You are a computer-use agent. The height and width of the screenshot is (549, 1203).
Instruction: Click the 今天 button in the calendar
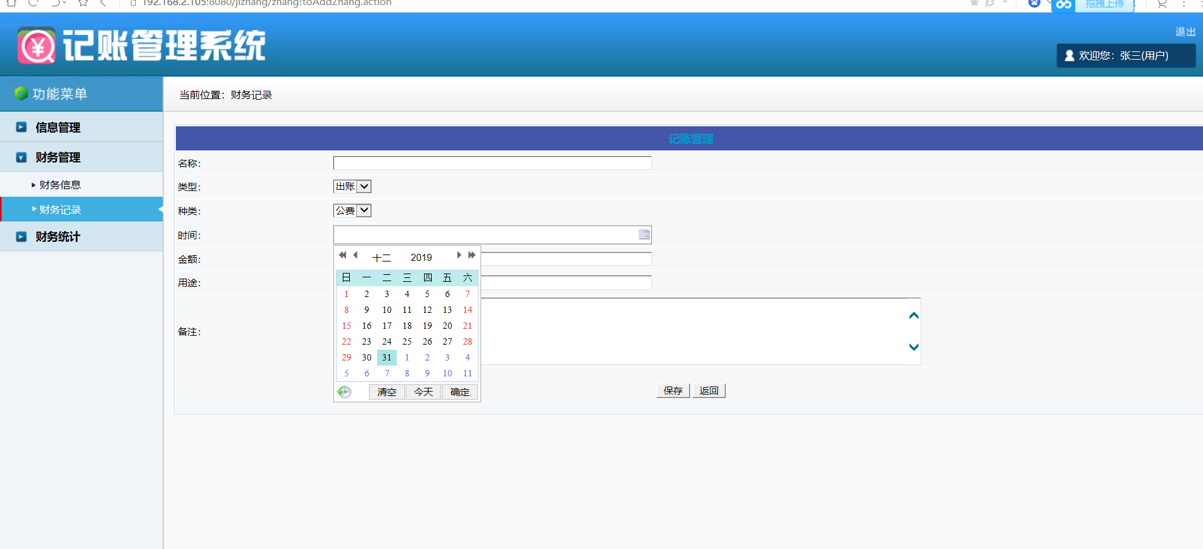coord(423,392)
